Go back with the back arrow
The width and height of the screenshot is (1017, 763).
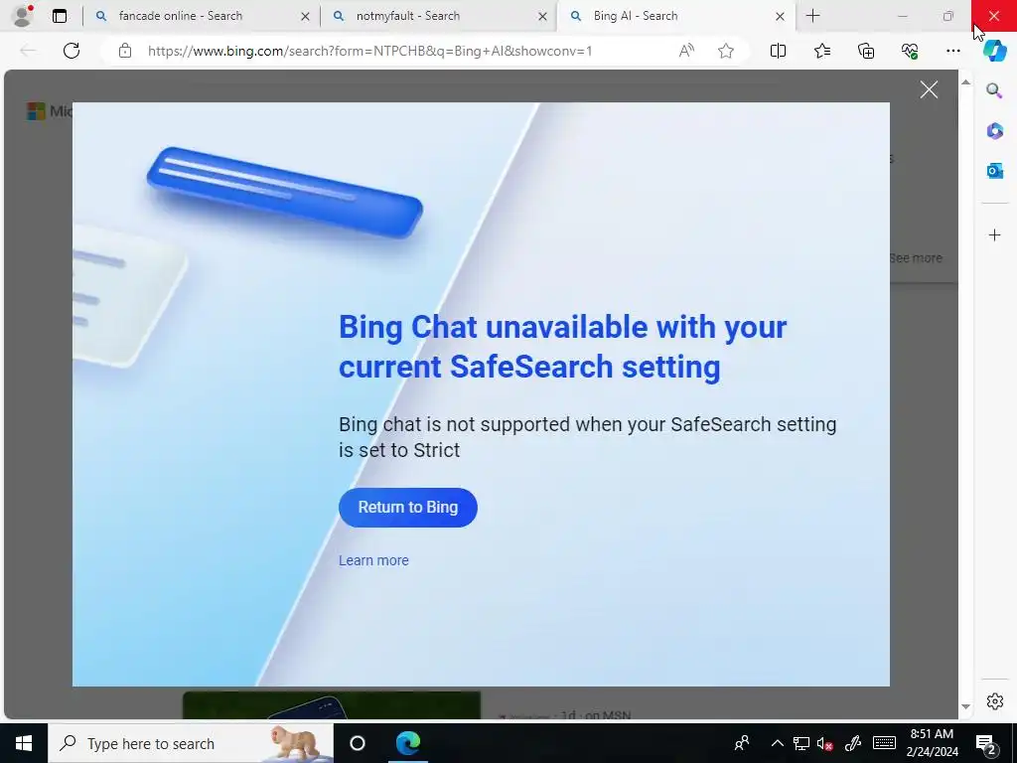click(x=27, y=51)
